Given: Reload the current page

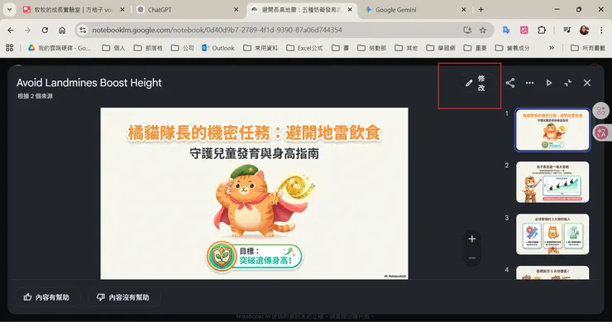Looking at the screenshot, I should click(x=45, y=30).
